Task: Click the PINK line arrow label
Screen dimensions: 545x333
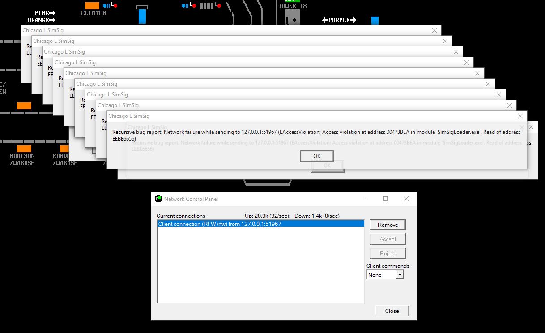Action: pos(45,13)
